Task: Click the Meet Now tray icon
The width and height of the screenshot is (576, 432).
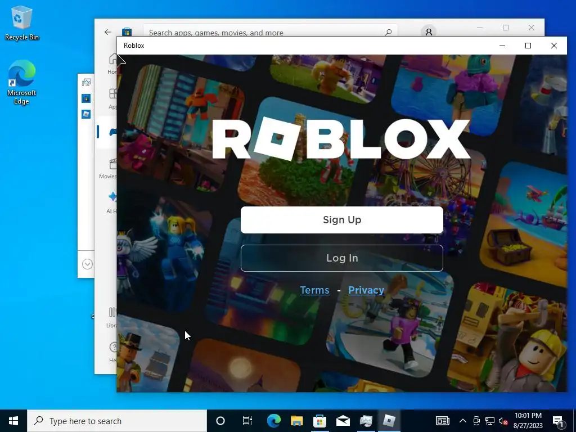Action: 476,421
